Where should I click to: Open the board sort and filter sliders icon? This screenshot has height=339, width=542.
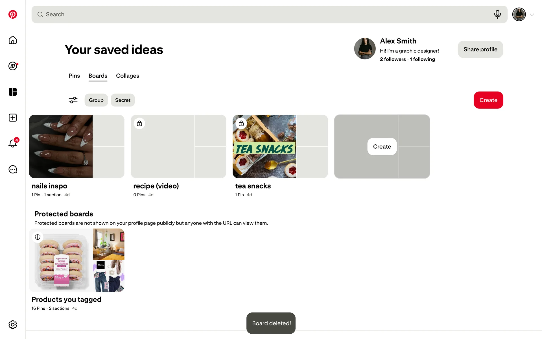(73, 100)
